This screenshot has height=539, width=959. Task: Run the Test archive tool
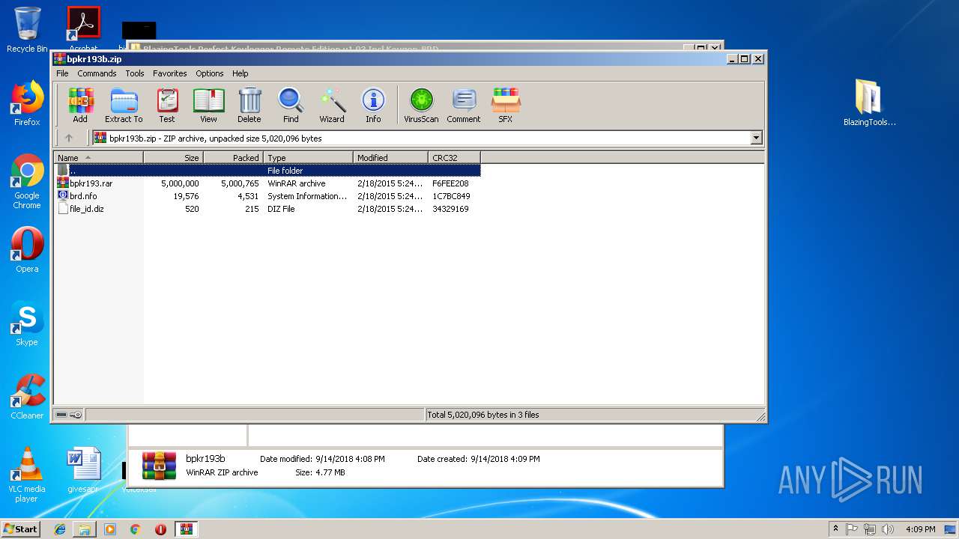[167, 105]
